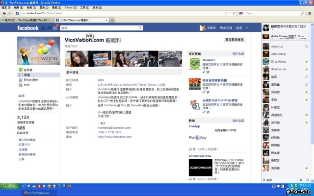This screenshot has height=196, width=314.
Task: Go back with the browser back arrow
Action: coord(4,13)
